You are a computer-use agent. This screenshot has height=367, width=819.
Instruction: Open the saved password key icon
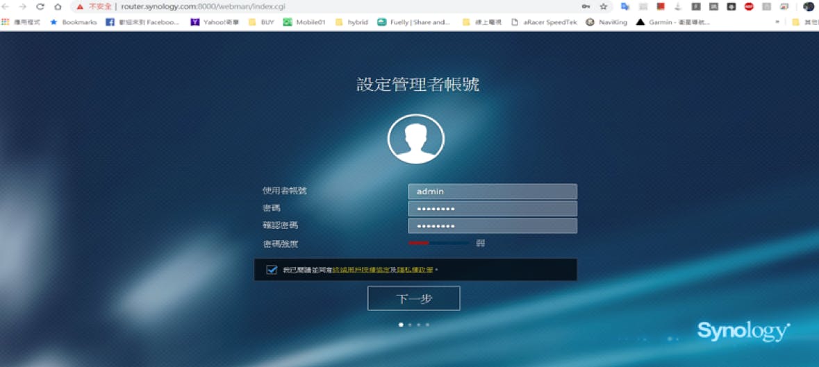586,7
